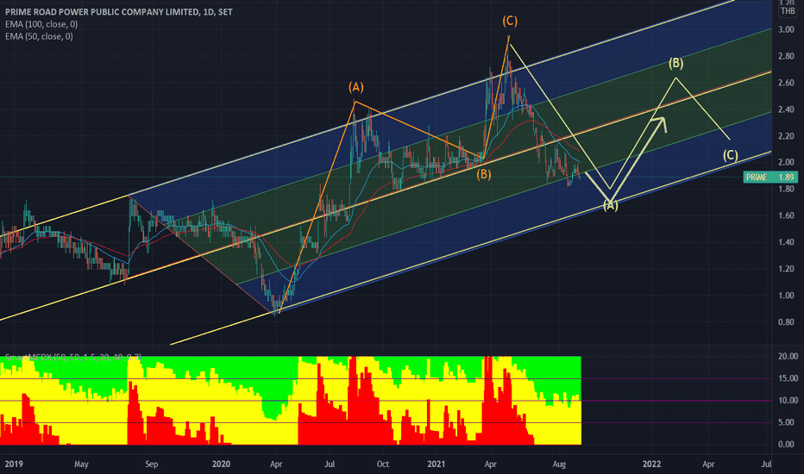Click the 0.00 indicator scale value

pyautogui.click(x=786, y=445)
